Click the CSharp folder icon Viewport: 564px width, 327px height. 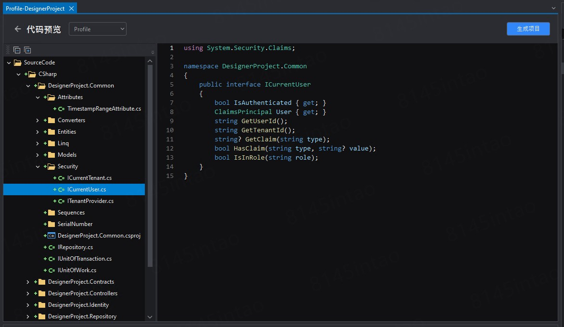32,74
